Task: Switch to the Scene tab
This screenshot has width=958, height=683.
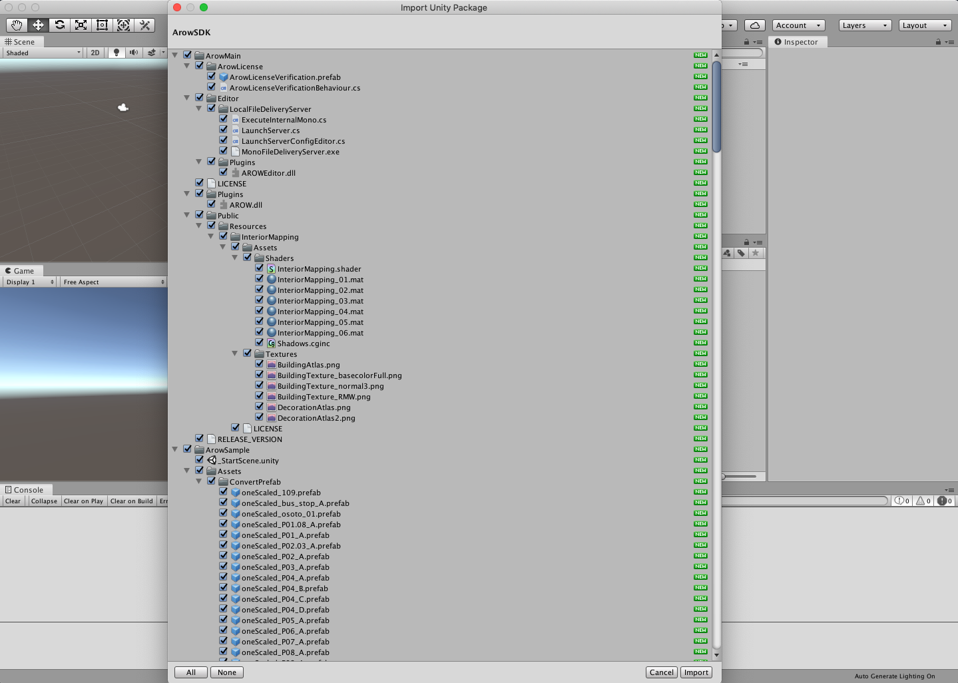Action: (x=21, y=42)
